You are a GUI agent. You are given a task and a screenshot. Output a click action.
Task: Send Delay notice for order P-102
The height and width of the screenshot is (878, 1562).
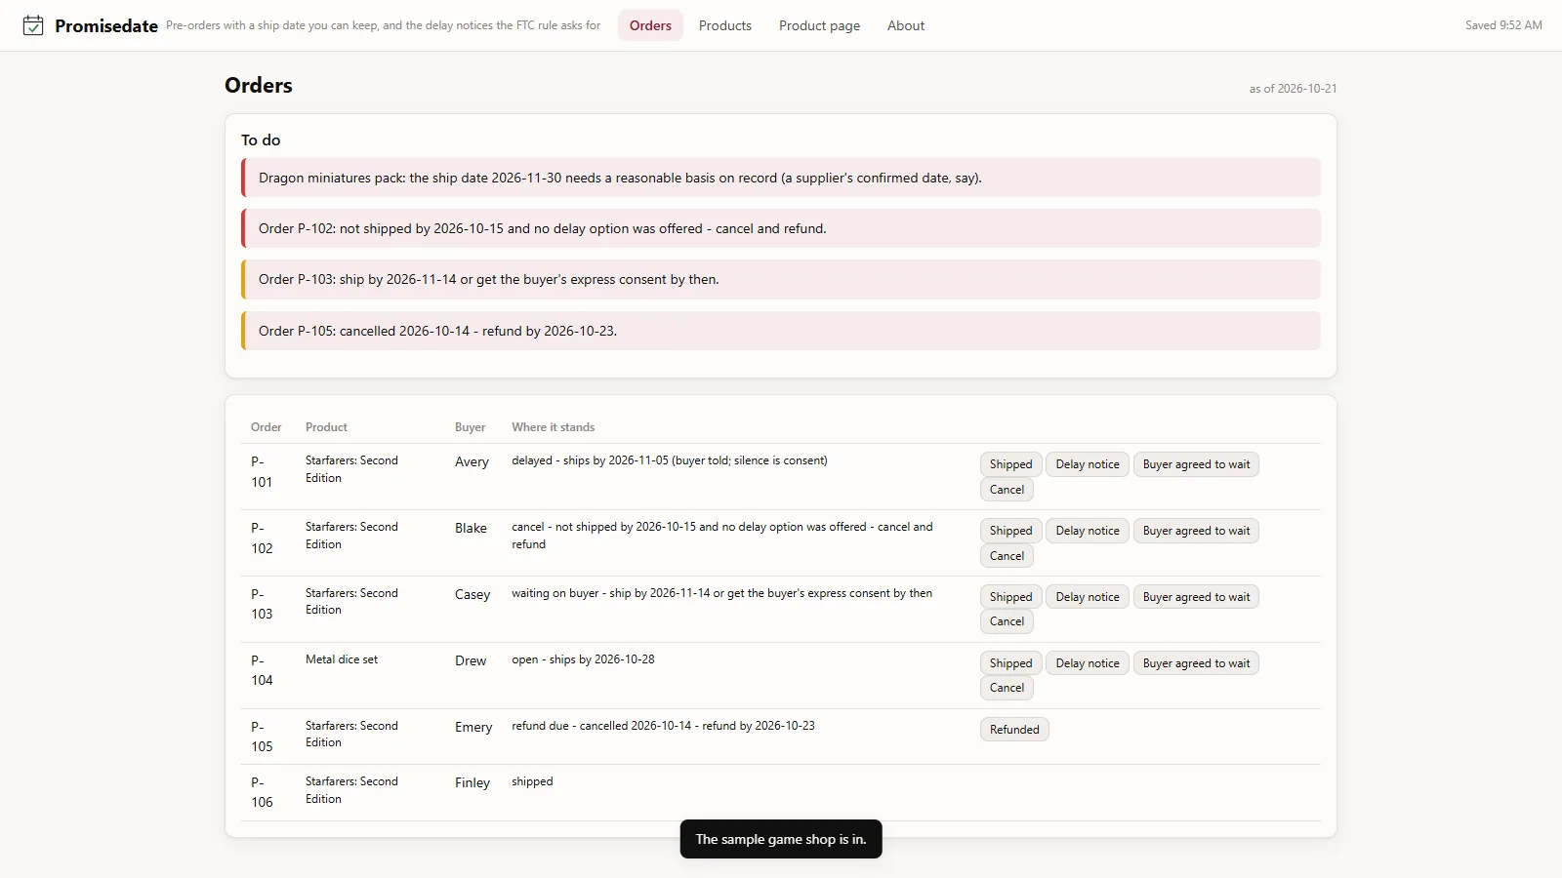click(1088, 531)
